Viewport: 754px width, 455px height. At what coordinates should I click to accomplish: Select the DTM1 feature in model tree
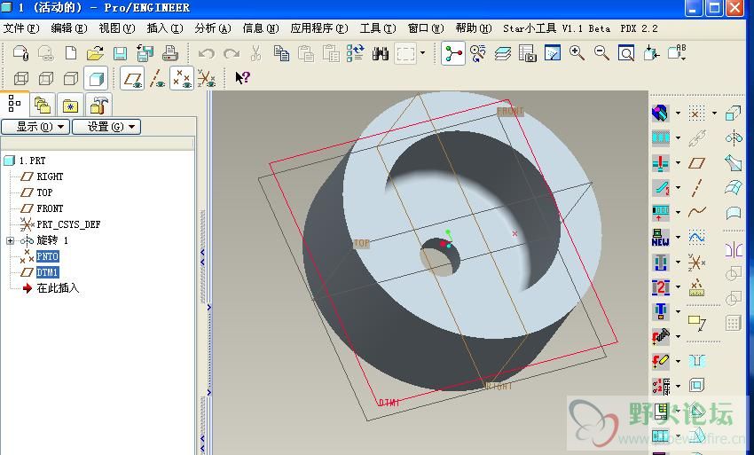47,272
